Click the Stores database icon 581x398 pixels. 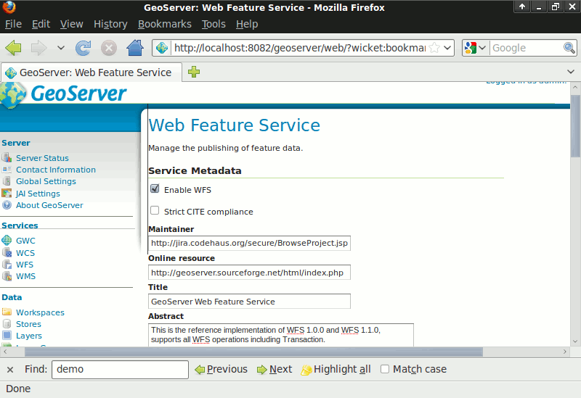pos(7,323)
